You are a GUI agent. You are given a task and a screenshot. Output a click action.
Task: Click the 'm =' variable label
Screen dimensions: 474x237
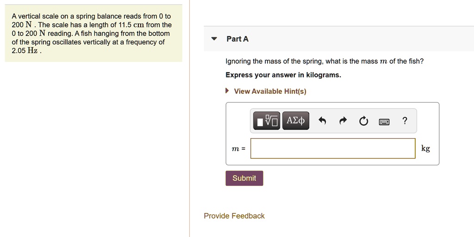[238, 149]
